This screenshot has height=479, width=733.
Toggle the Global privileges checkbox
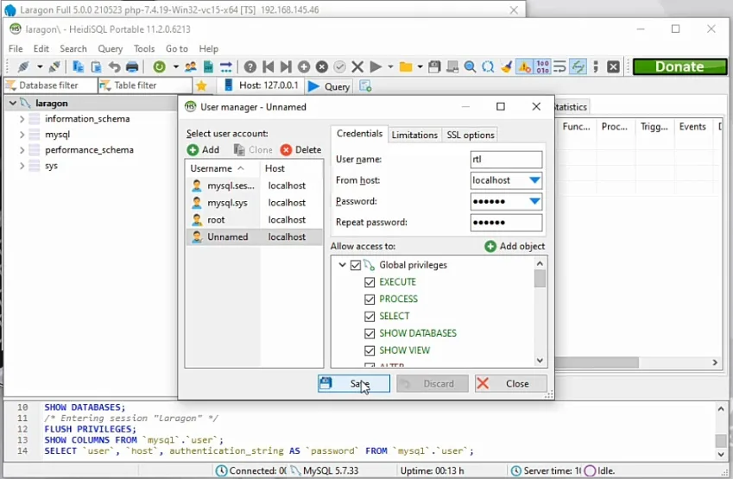coord(356,265)
